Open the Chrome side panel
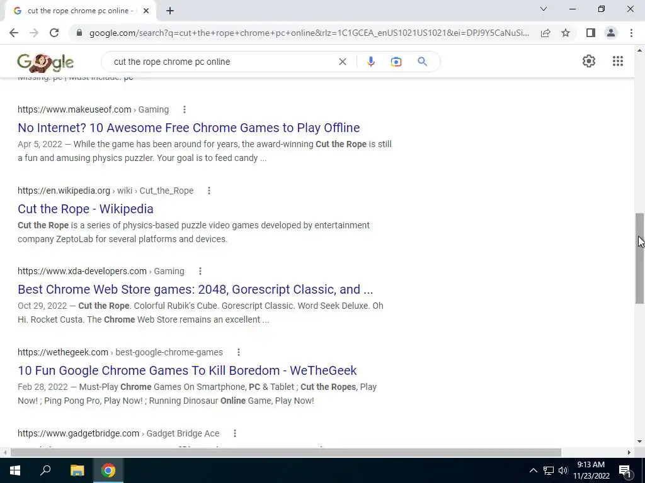This screenshot has width=645, height=483. (591, 33)
